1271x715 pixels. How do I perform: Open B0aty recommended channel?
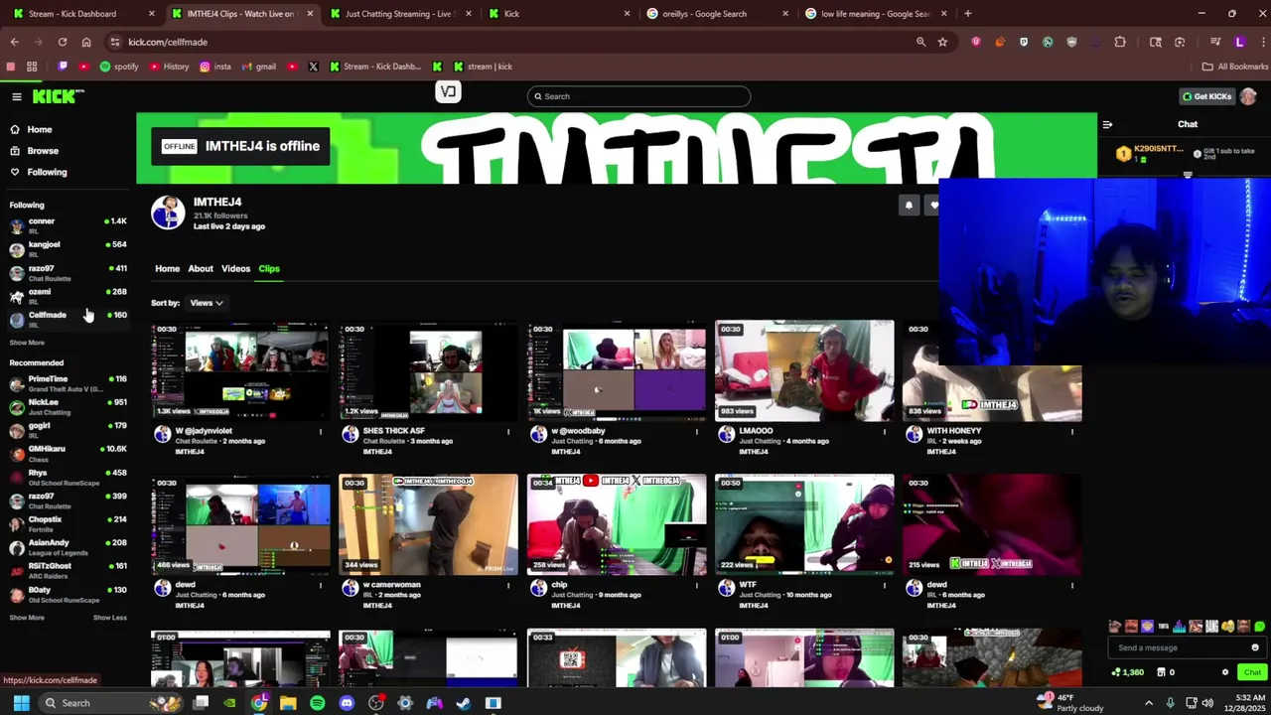[x=68, y=594]
